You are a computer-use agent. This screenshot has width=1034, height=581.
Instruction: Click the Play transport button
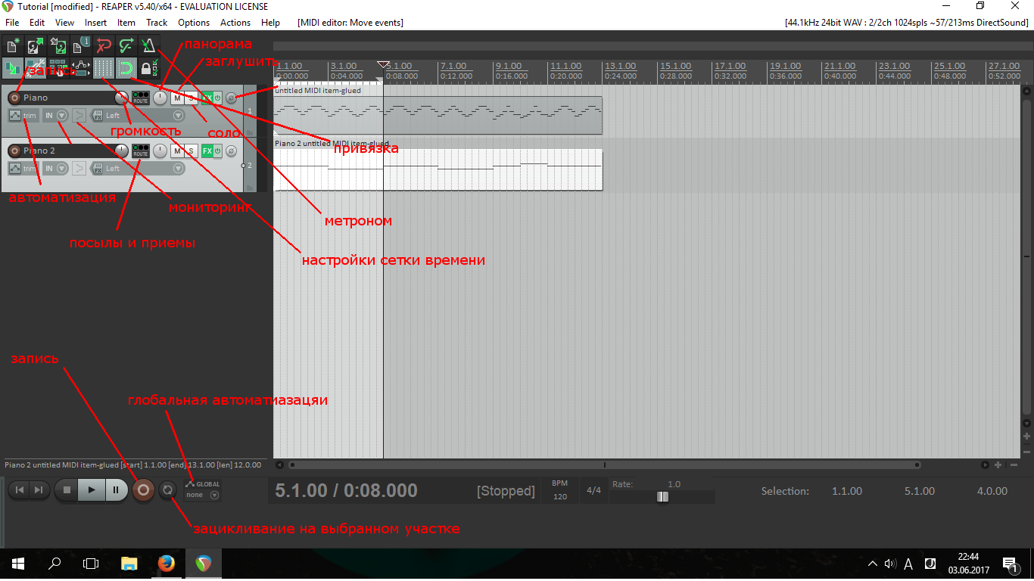tap(92, 490)
